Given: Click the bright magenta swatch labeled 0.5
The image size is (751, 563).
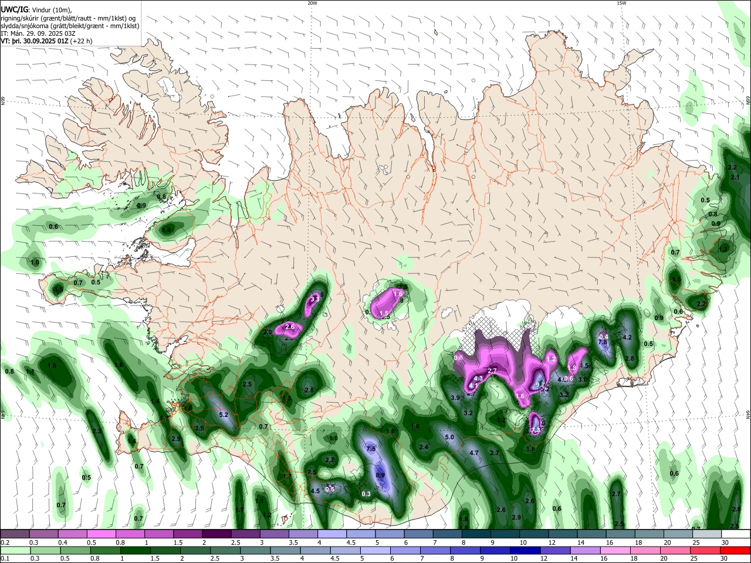Looking at the screenshot, I should 102,534.
